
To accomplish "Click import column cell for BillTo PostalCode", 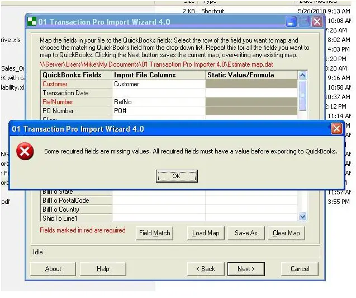I will tap(159, 201).
